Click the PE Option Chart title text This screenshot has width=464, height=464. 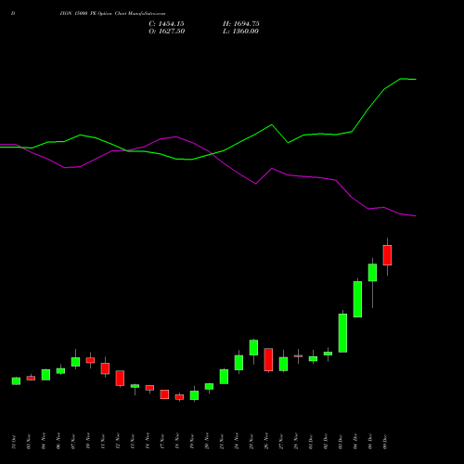point(112,14)
